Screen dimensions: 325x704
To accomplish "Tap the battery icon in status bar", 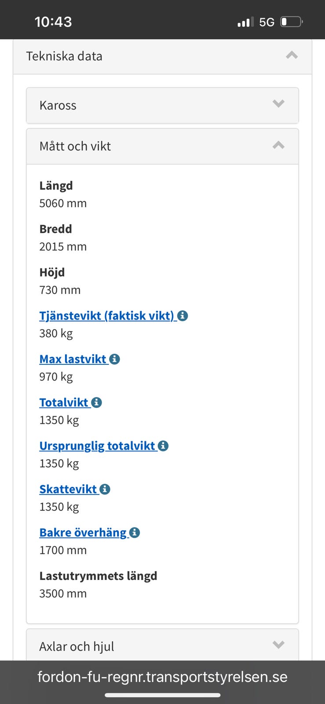I will 292,22.
